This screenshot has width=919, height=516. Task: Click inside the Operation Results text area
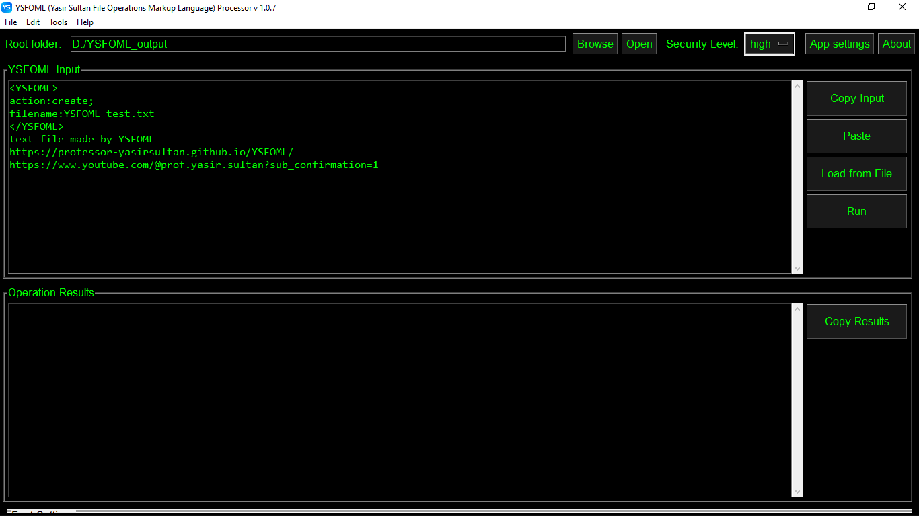point(400,400)
